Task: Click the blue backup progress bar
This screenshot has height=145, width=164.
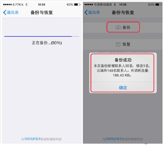Action: [38, 36]
